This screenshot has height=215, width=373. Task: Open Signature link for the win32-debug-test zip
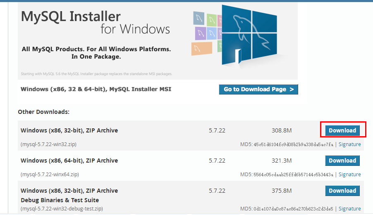pos(349,209)
